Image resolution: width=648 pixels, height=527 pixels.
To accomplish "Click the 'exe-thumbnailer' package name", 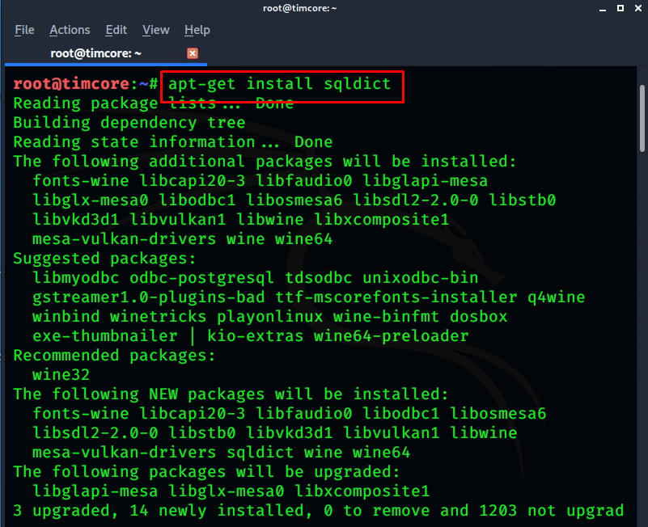I will tap(105, 336).
